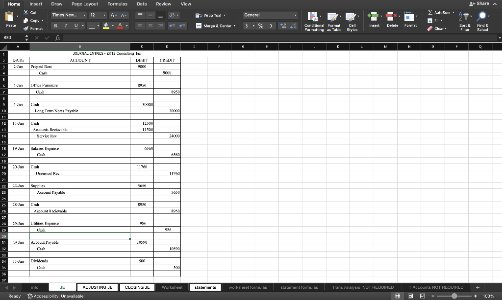
Task: Expand the Merge & Center dropdown arrow
Action: tap(235, 26)
